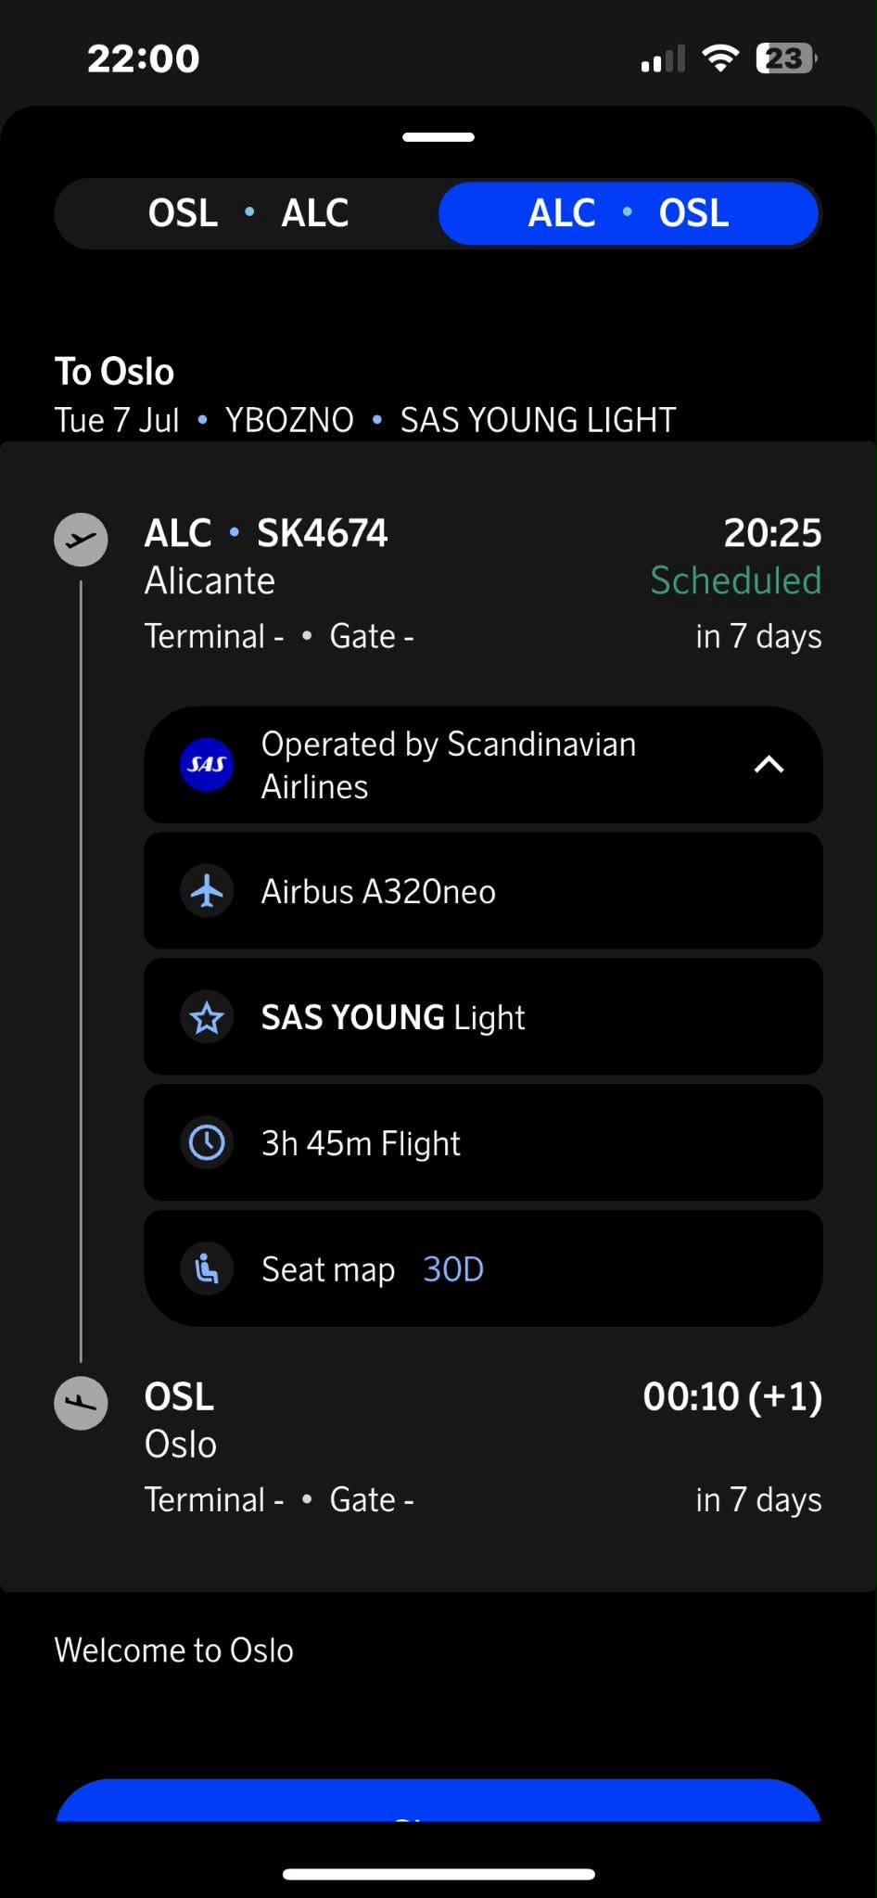Tap the sheet drag handle at top
Viewport: 877px width, 1898px height.
pyautogui.click(x=438, y=137)
